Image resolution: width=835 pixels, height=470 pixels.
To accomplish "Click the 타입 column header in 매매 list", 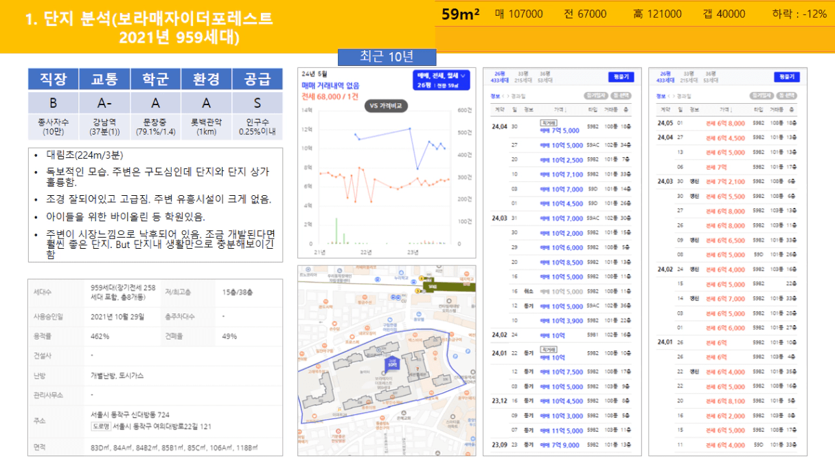I will (x=593, y=110).
